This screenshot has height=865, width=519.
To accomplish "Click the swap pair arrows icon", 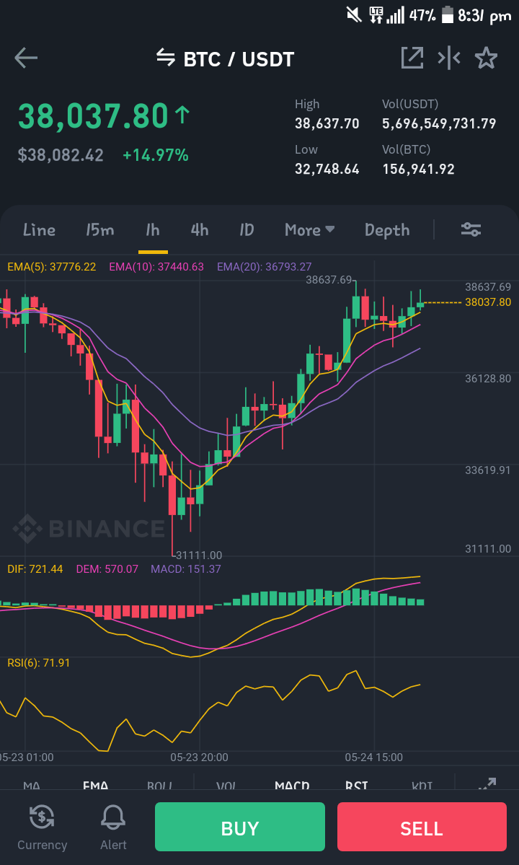I will click(x=165, y=56).
